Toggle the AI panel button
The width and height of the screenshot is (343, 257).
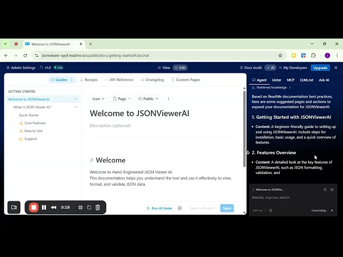(270, 68)
